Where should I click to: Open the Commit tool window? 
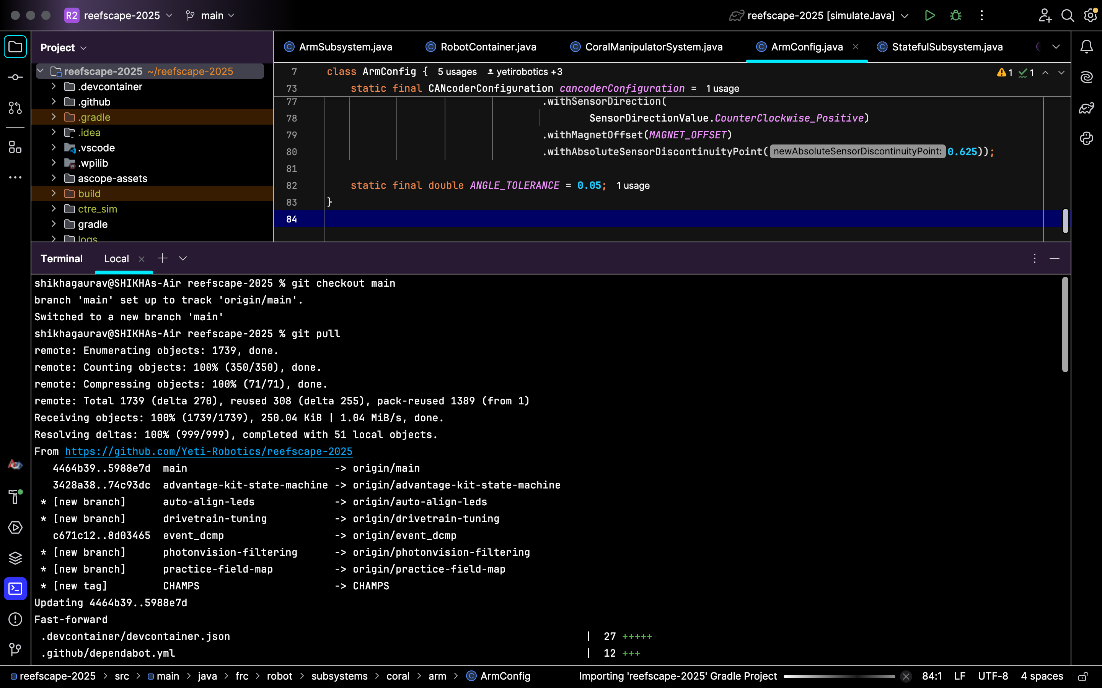pos(15,77)
